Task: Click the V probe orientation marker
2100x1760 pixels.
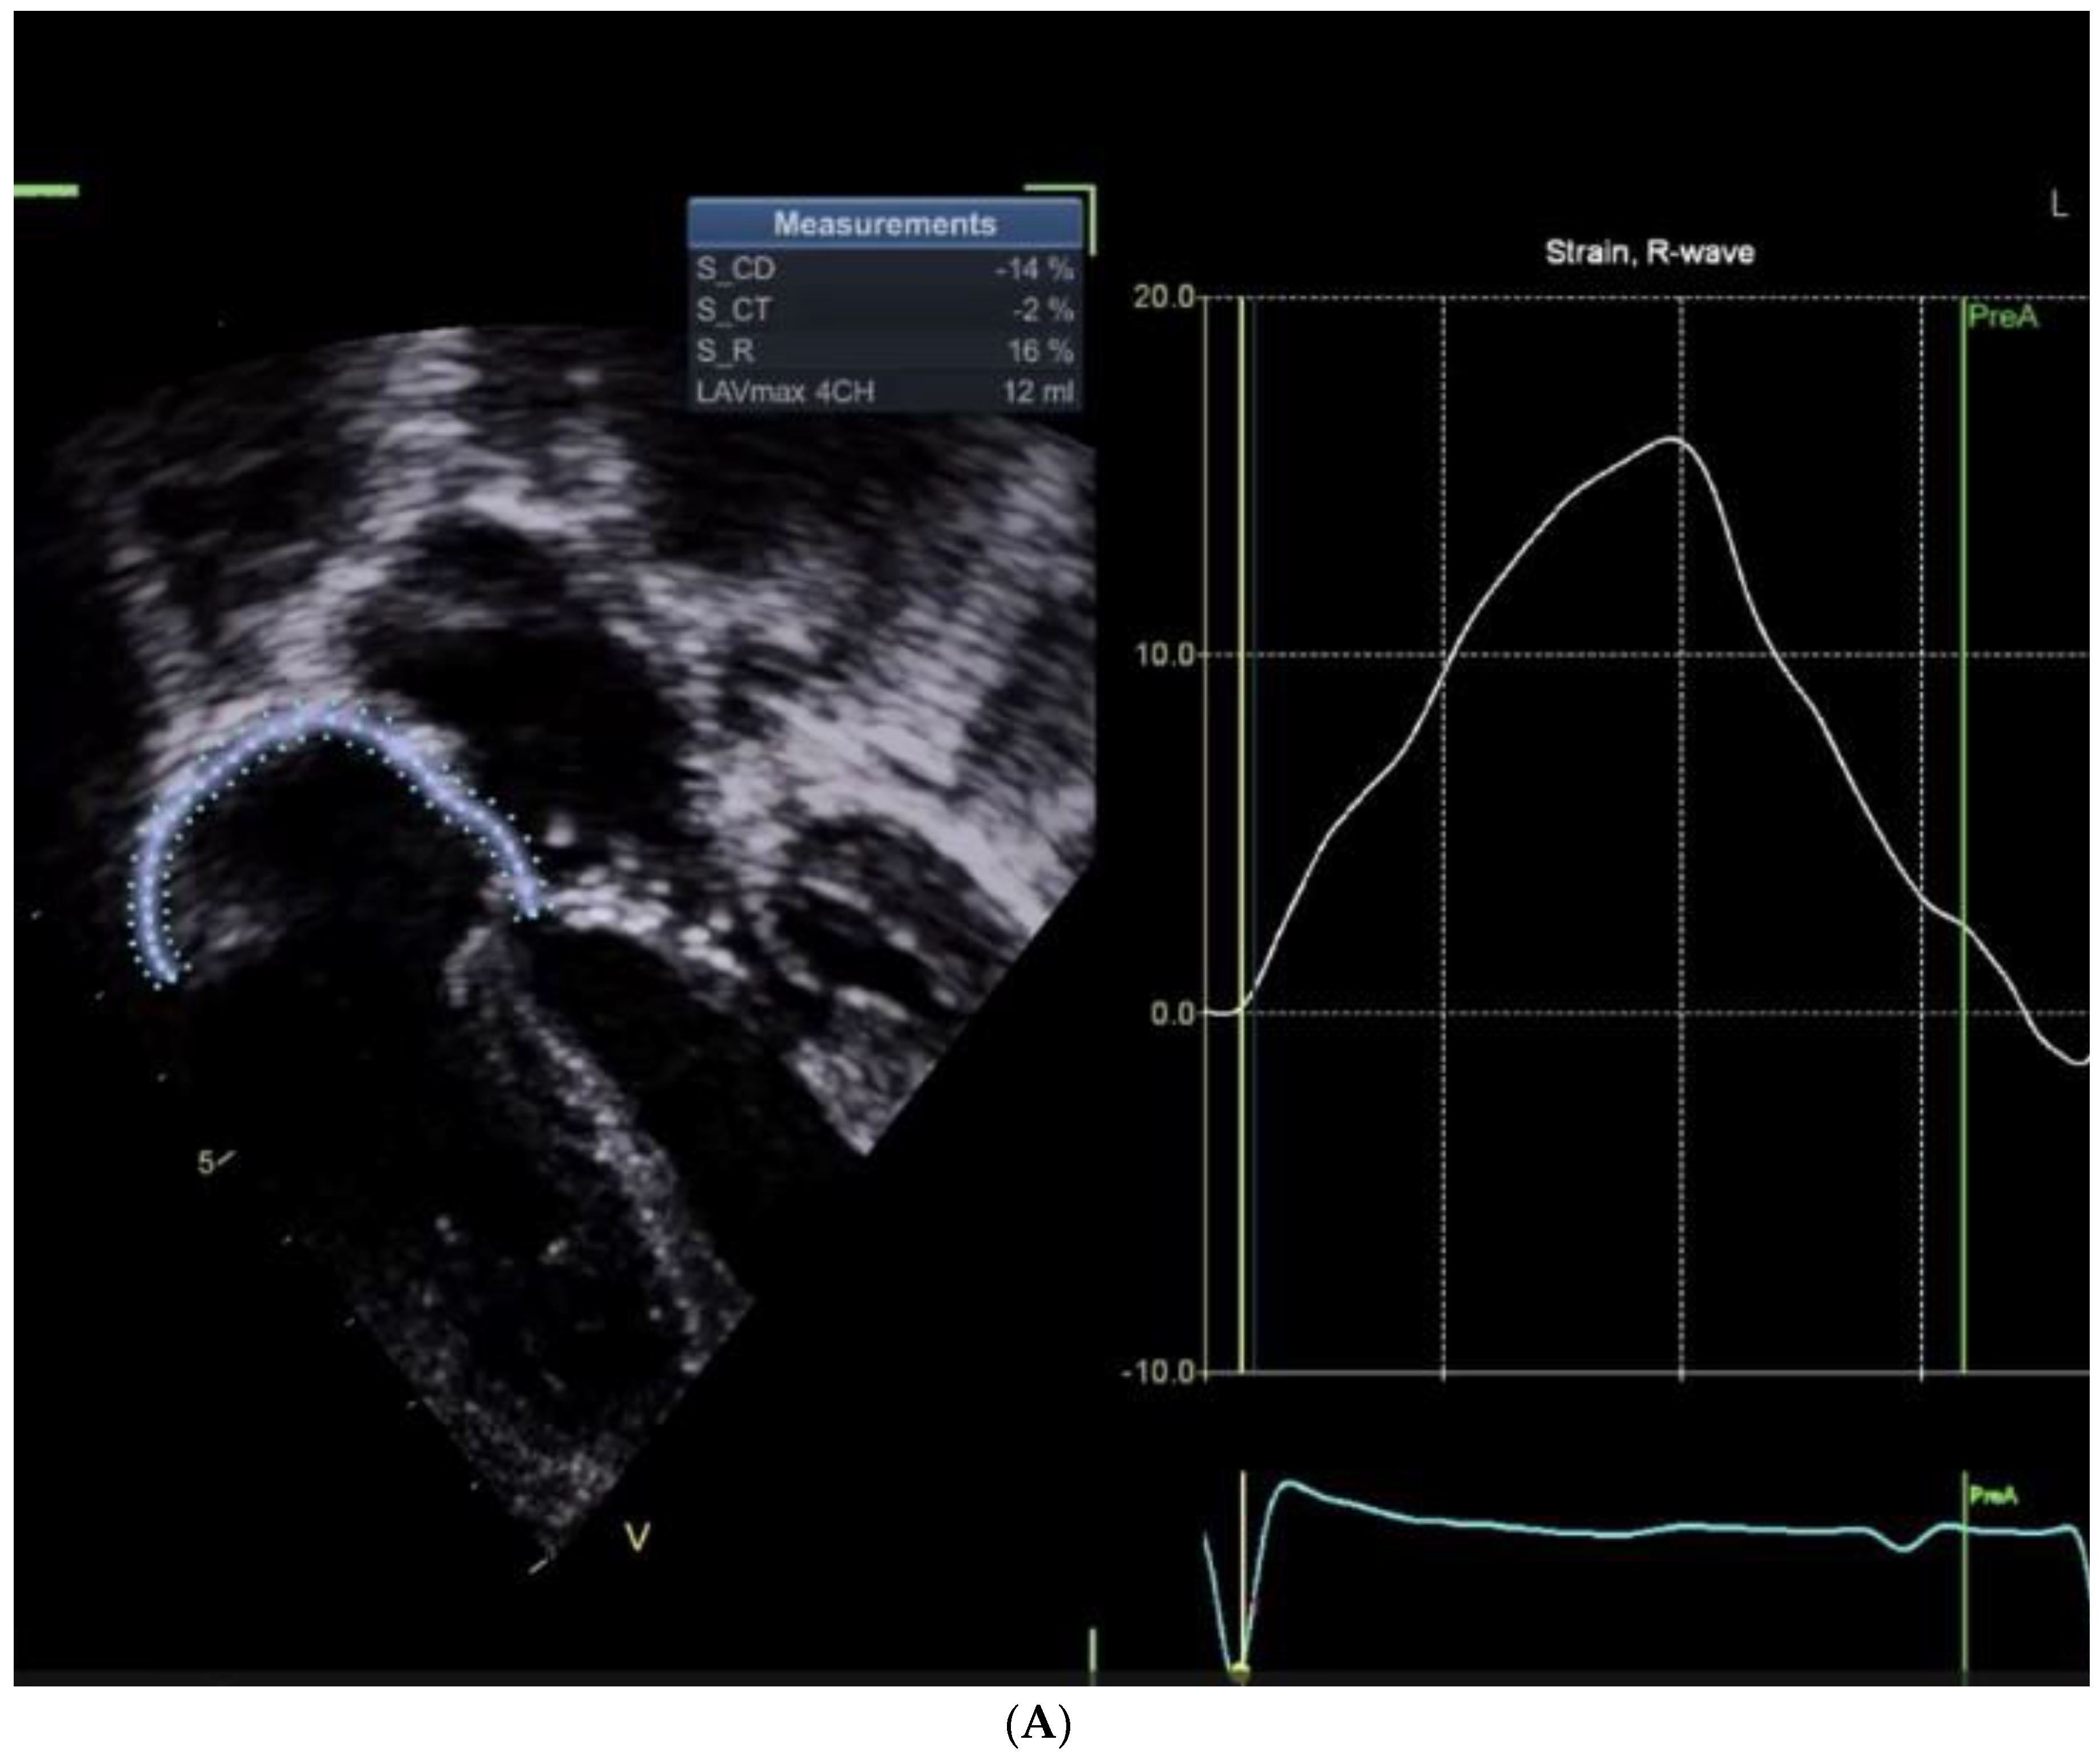Action: tap(637, 1537)
